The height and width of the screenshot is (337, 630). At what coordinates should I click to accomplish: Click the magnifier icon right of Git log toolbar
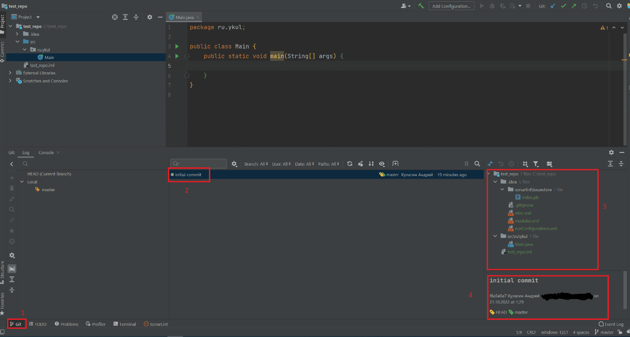click(477, 164)
